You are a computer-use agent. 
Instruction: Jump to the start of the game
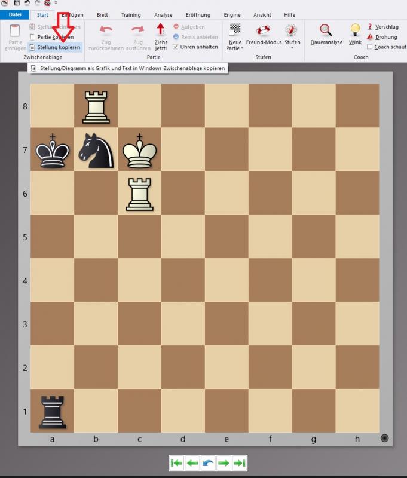click(177, 463)
